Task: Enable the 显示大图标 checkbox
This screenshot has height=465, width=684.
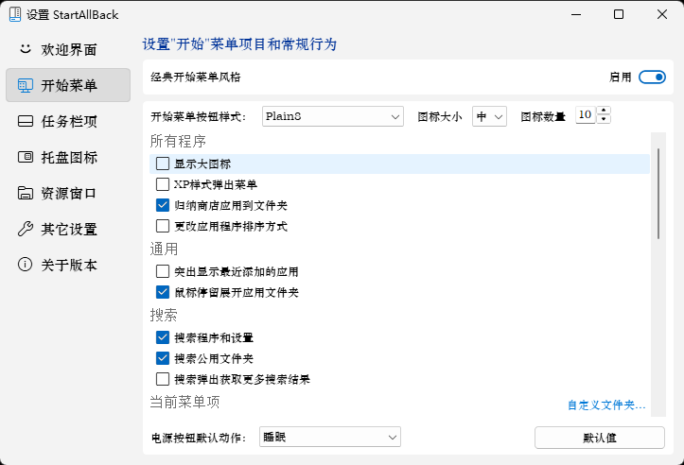Action: [x=163, y=164]
